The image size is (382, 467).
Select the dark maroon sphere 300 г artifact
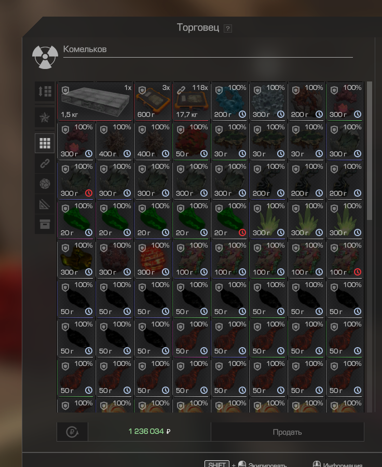[114, 259]
